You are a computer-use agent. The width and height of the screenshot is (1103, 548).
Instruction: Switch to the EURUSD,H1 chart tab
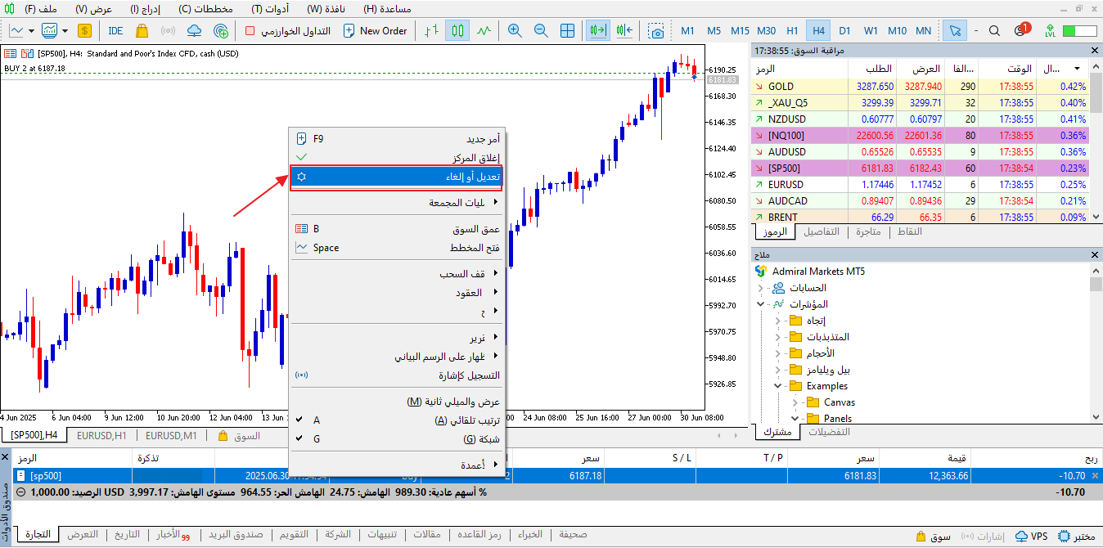click(x=101, y=436)
